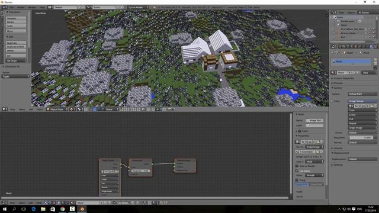Screen dimensions: 379x213
Task: Select the Scene item in outliner
Action: tap(341, 17)
